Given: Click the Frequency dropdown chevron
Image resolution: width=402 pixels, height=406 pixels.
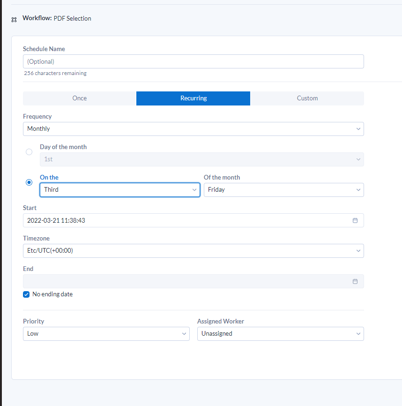Looking at the screenshot, I should click(358, 128).
